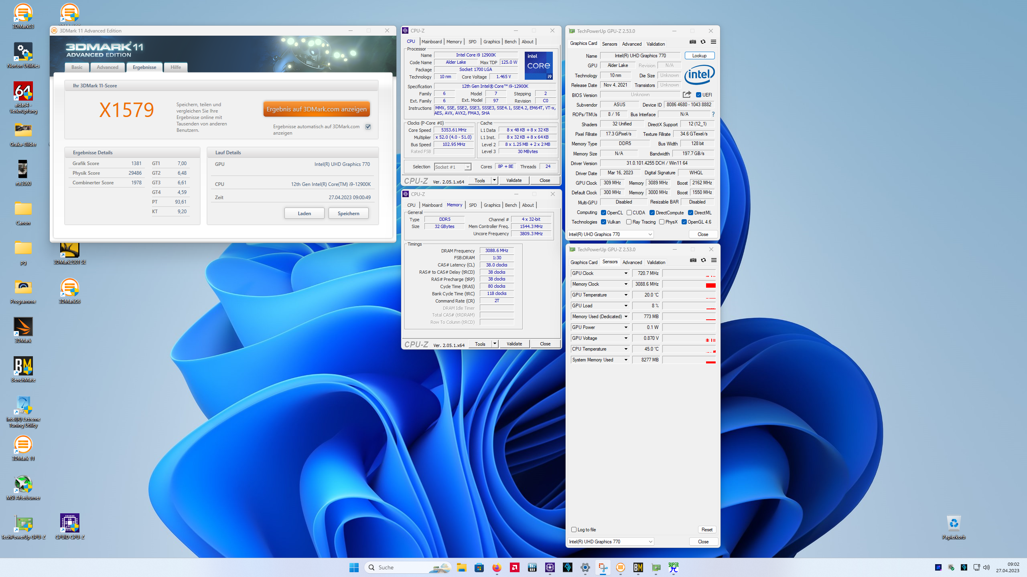The image size is (1027, 577).
Task: Click the Laden button
Action: (304, 214)
